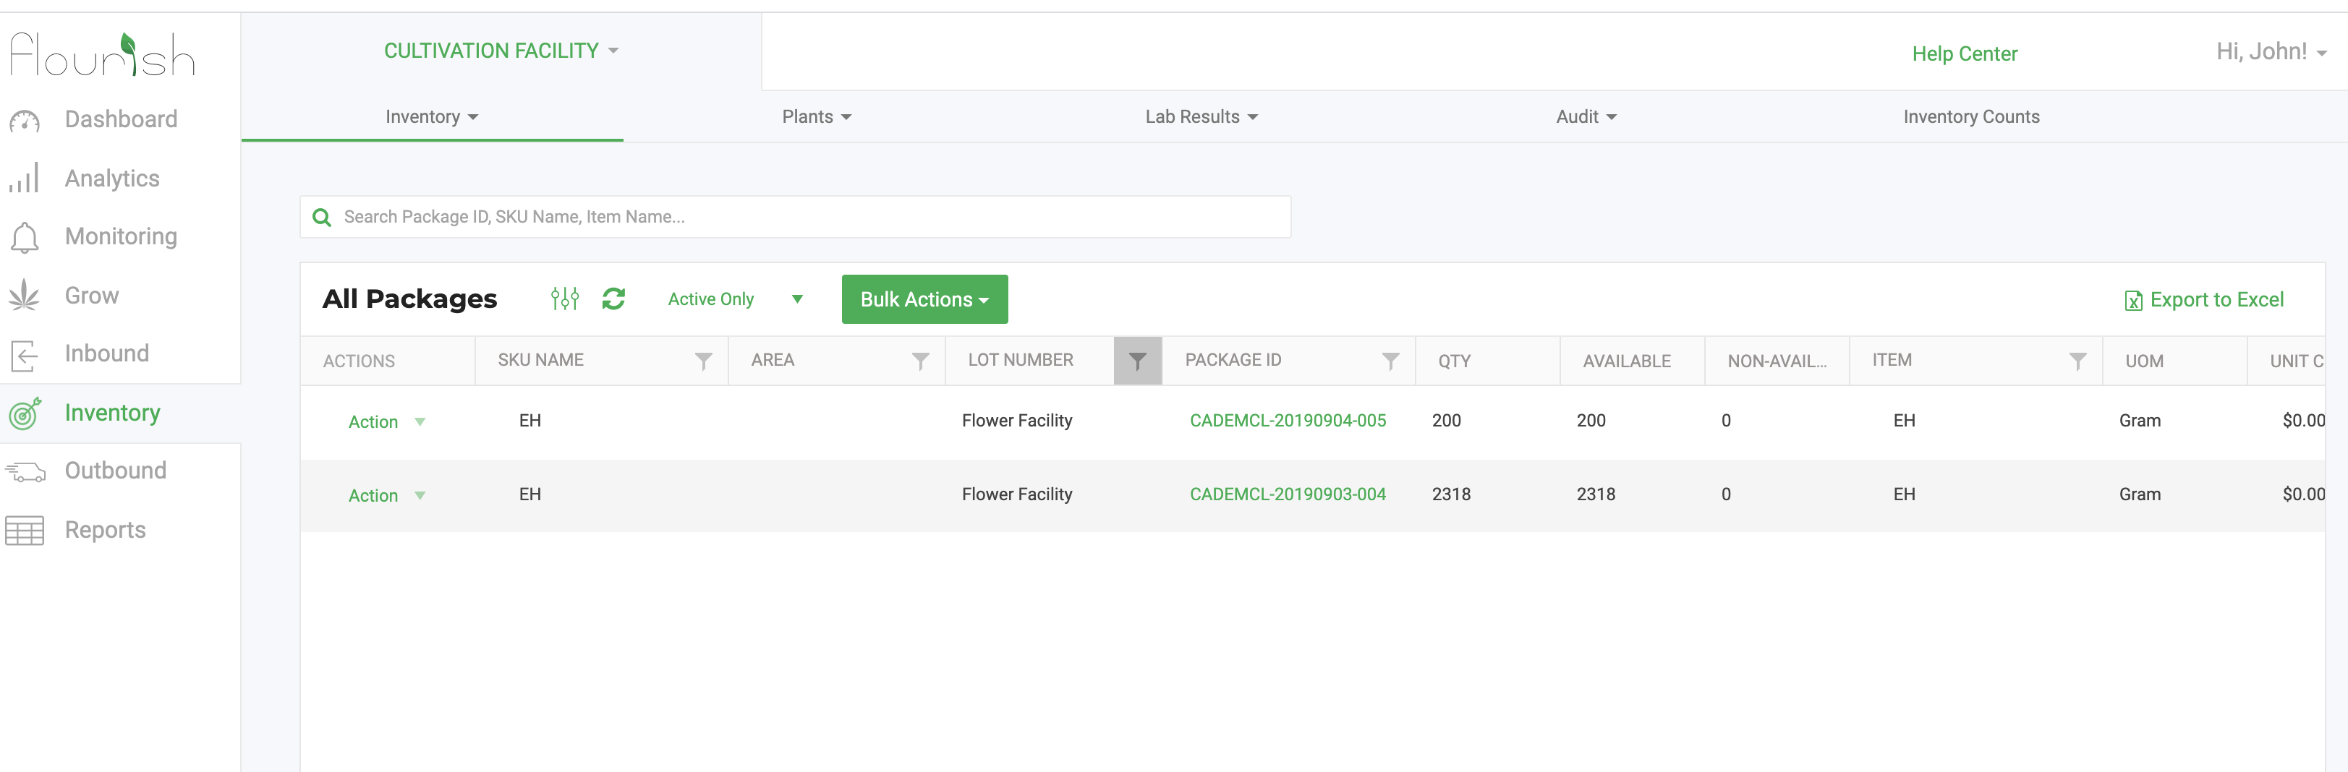Click the UOM column header

pos(2144,361)
